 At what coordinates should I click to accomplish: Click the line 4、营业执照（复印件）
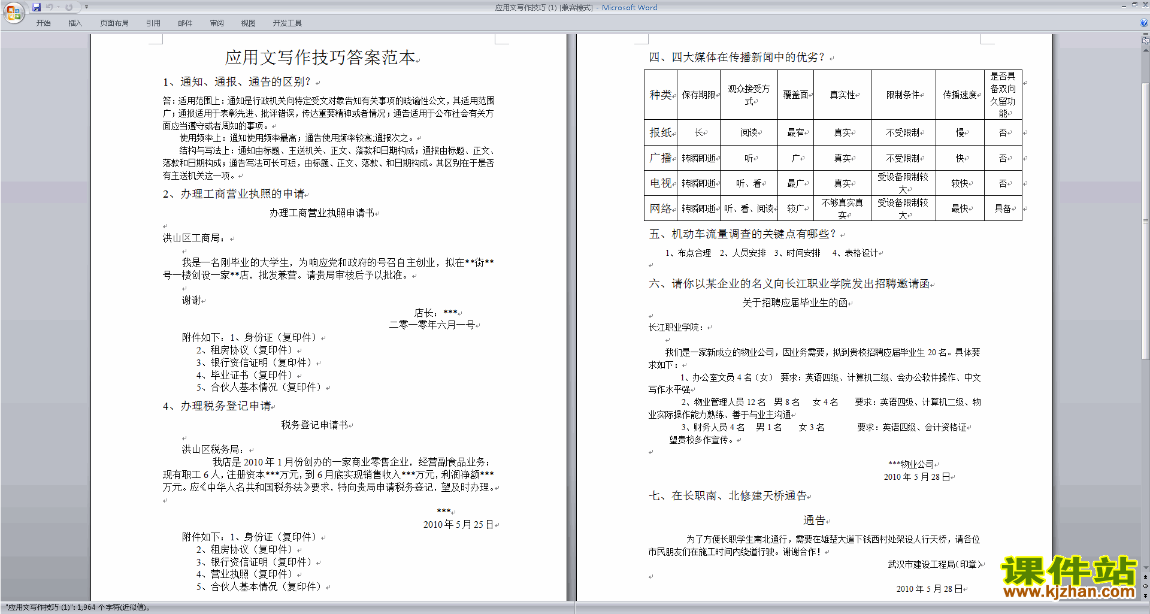pyautogui.click(x=246, y=574)
